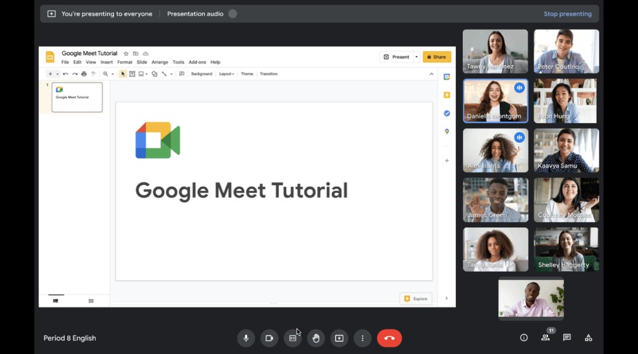Select text box tool

(x=132, y=74)
